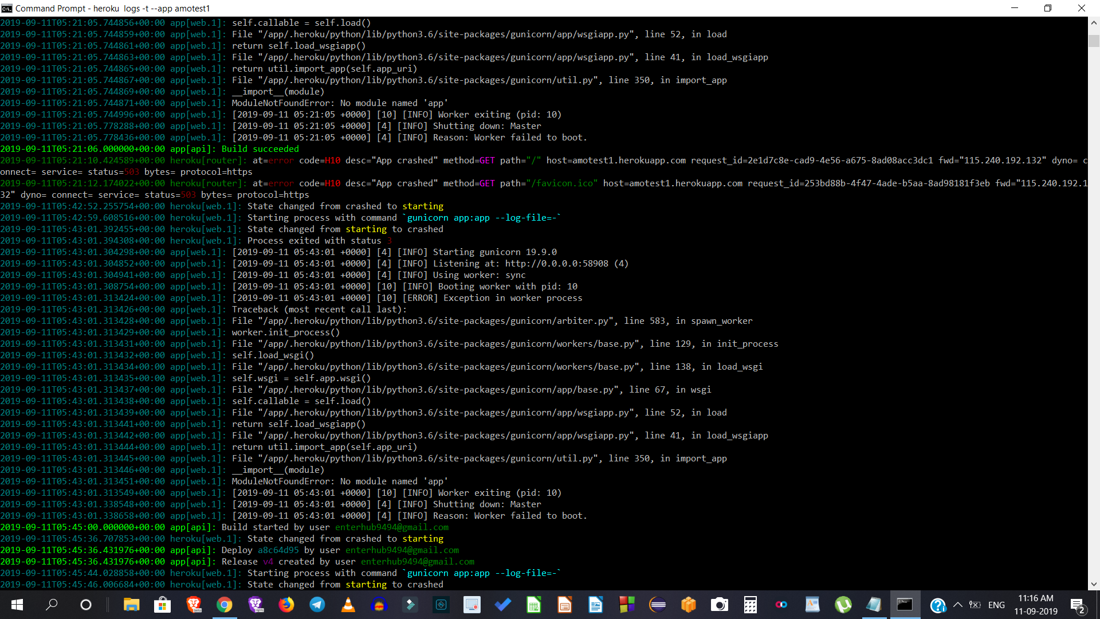Switch to Command Prompt taskbar icon
This screenshot has width=1100, height=619.
[x=905, y=605]
